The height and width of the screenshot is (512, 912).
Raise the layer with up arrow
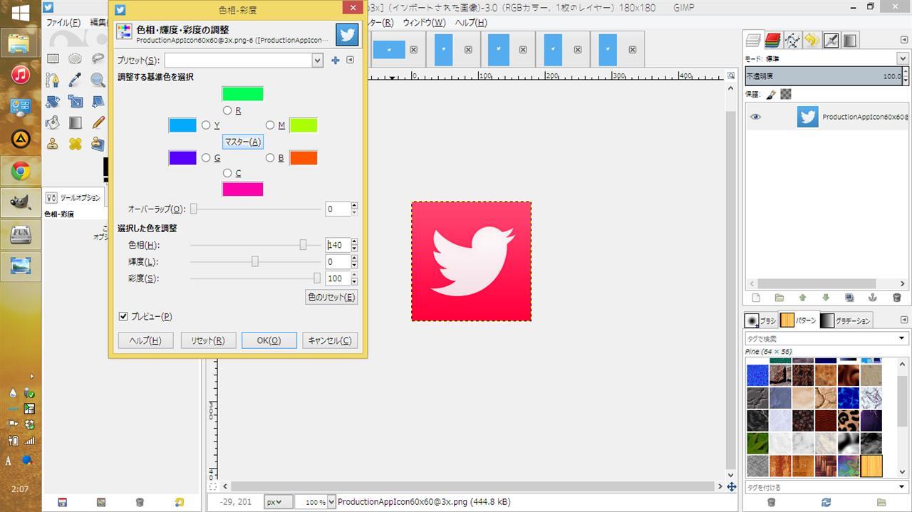(x=802, y=298)
